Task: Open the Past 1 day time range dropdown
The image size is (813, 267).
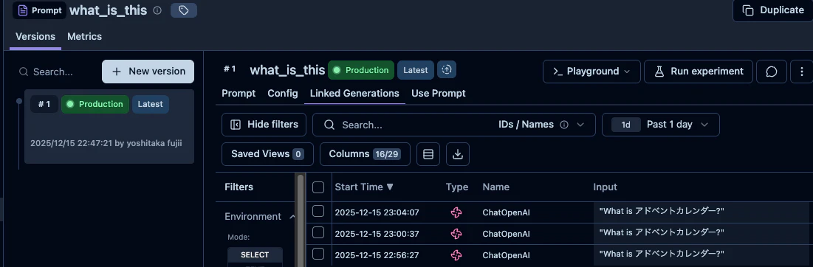Action: [x=661, y=125]
